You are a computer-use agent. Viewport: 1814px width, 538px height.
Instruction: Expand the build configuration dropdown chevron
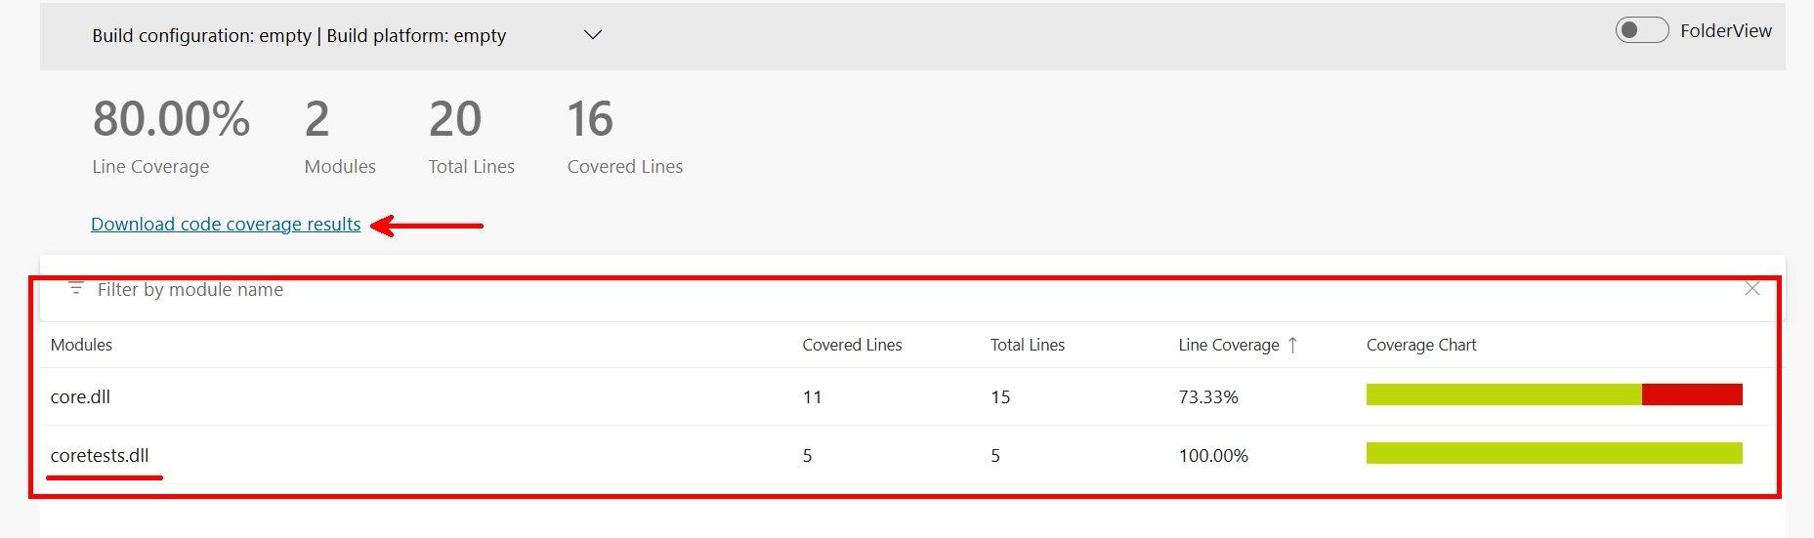click(592, 35)
